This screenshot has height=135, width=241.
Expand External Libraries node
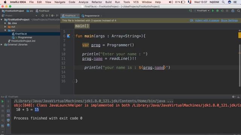click(2, 45)
